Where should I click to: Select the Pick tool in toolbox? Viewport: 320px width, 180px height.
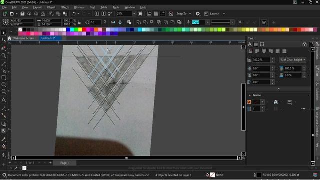click(x=3, y=33)
